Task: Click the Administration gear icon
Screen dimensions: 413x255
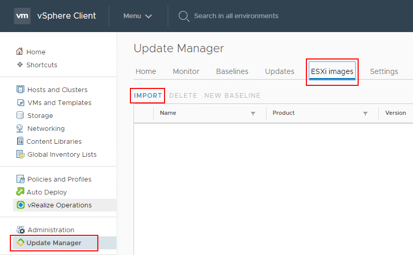Action: [x=21, y=230]
